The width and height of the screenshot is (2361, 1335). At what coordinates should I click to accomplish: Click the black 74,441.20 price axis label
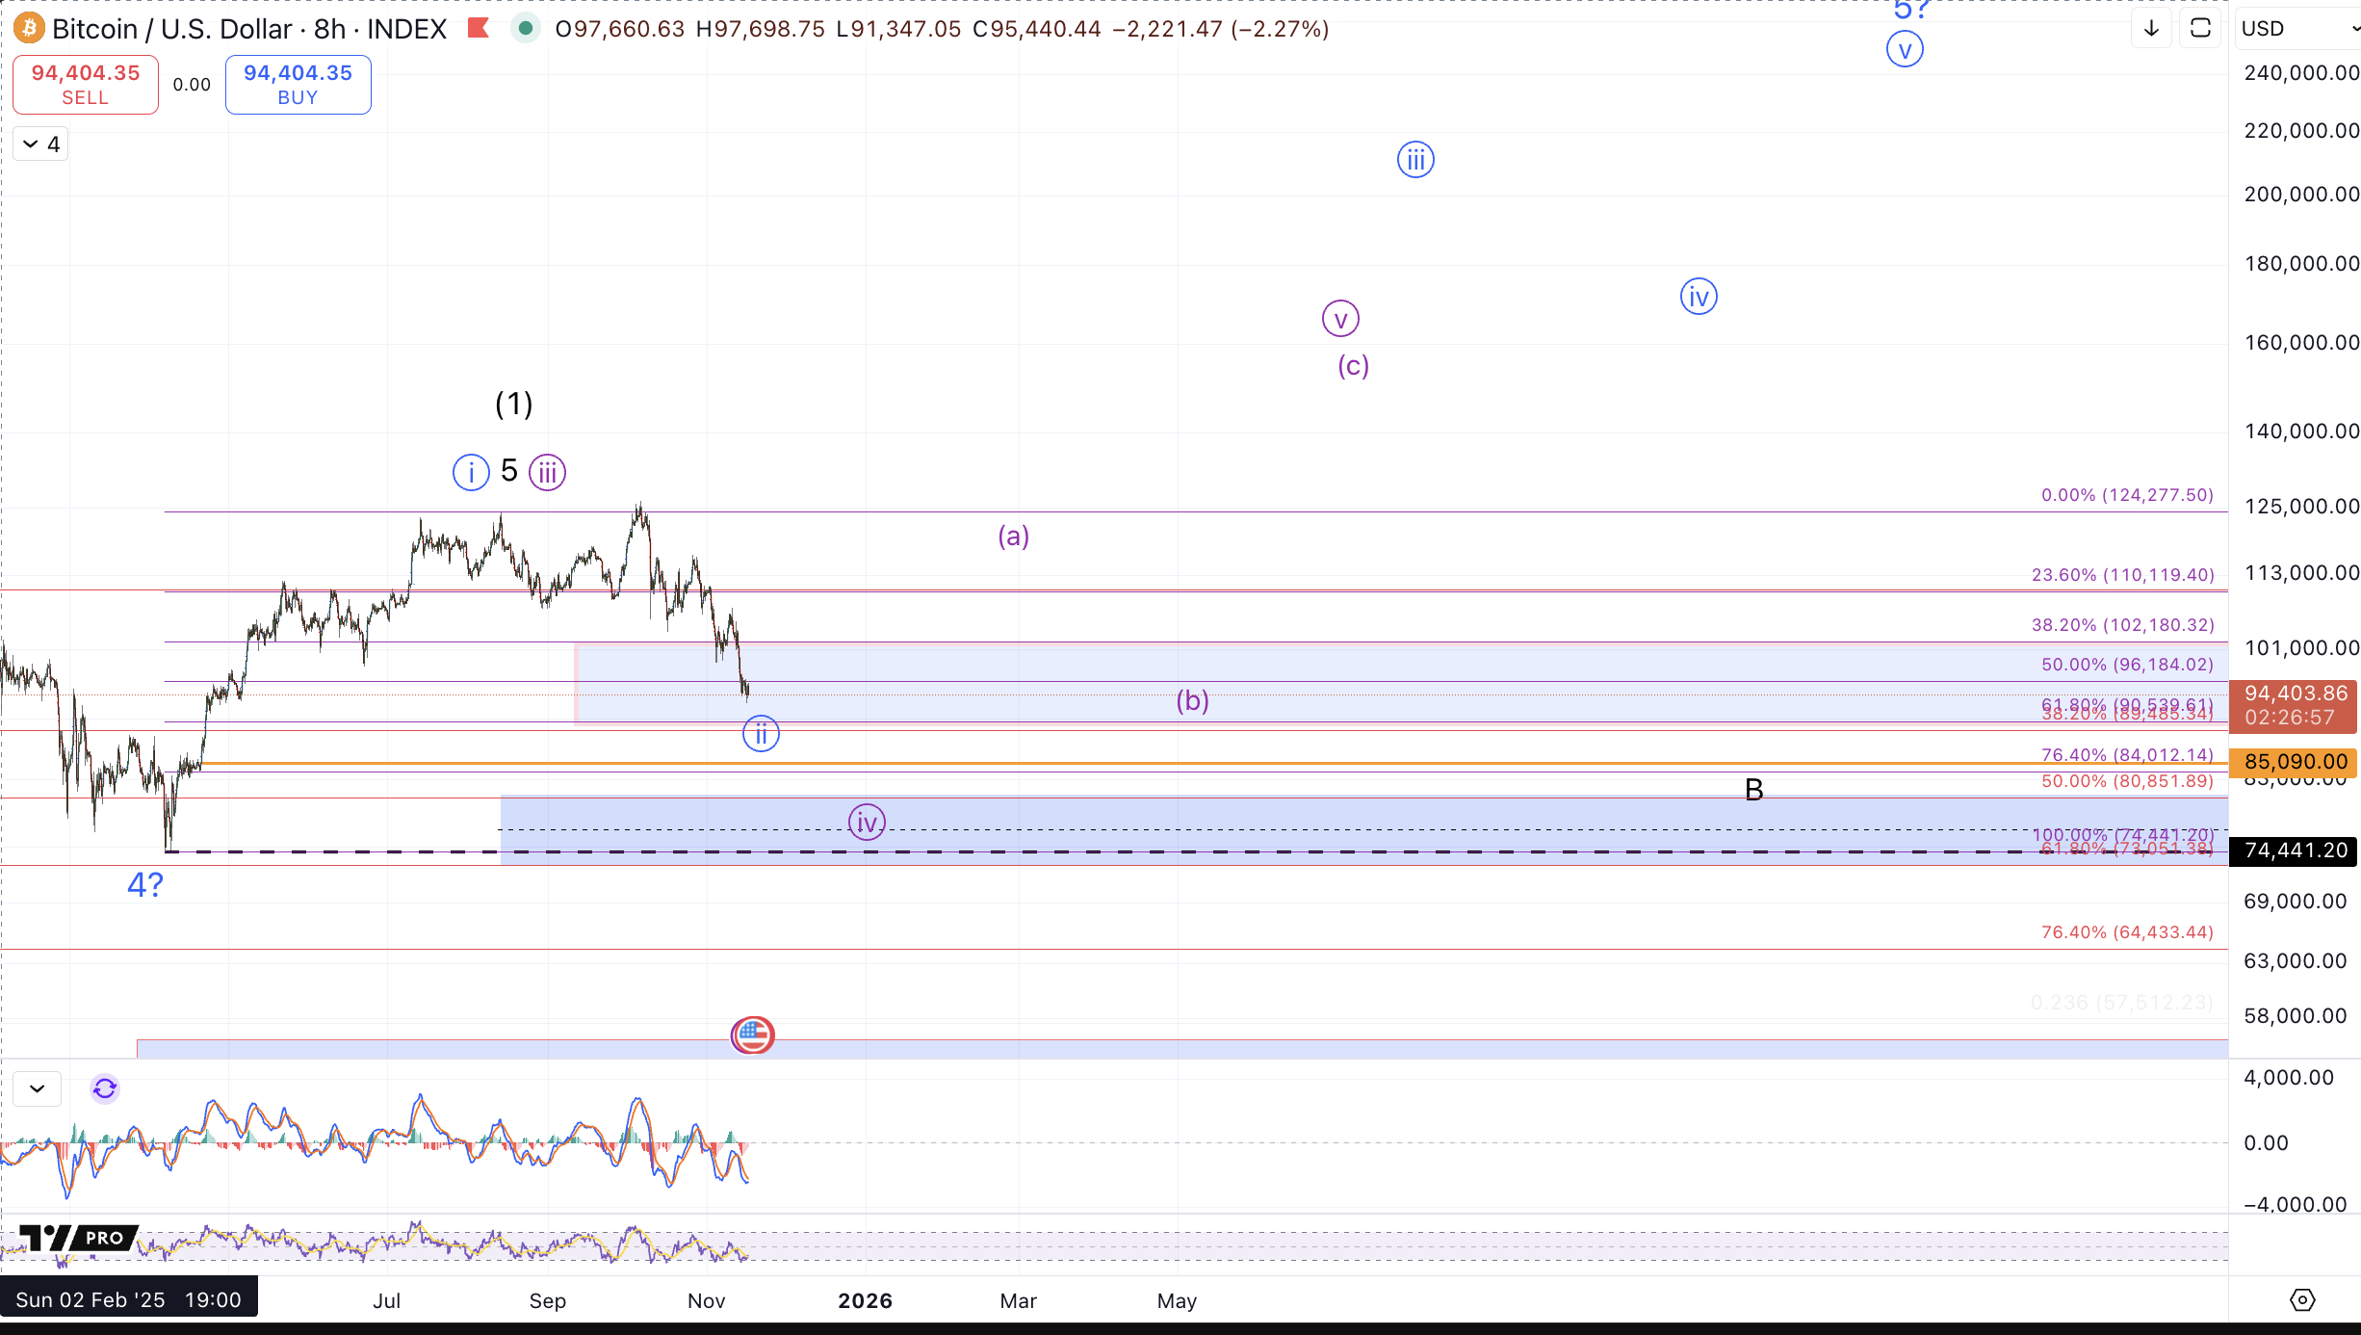coord(2295,851)
